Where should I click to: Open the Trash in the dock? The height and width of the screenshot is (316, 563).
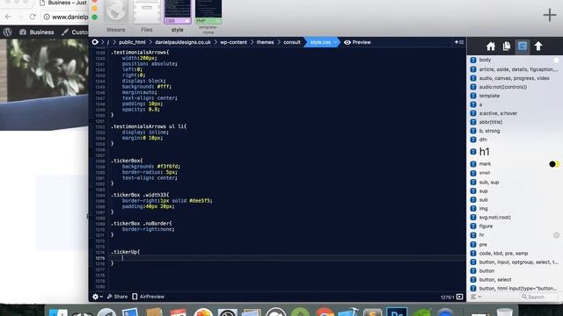[504, 312]
